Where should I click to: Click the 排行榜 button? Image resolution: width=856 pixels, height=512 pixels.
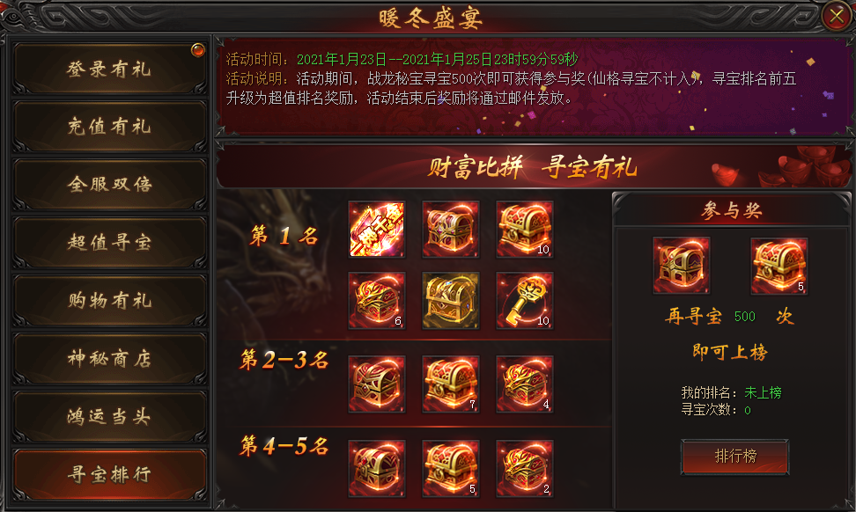click(x=734, y=457)
